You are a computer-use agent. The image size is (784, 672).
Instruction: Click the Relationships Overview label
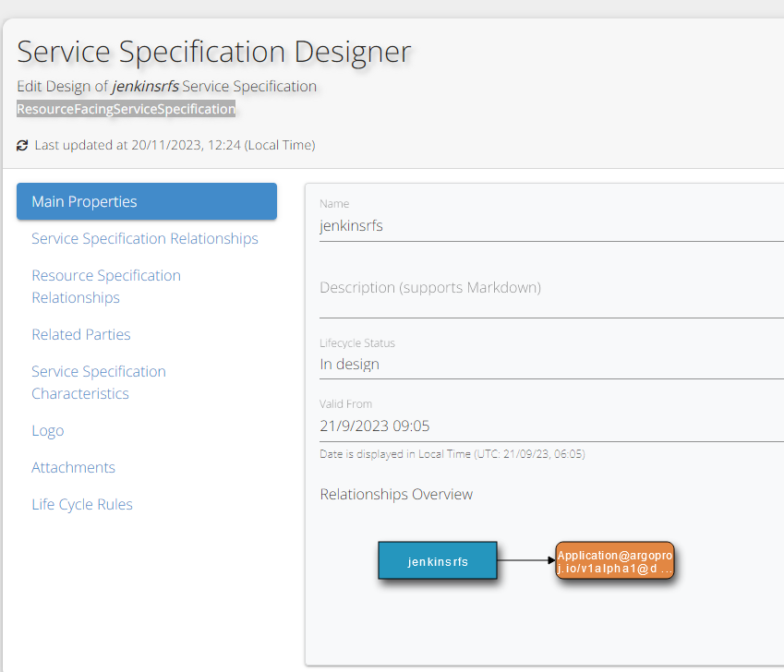point(396,494)
